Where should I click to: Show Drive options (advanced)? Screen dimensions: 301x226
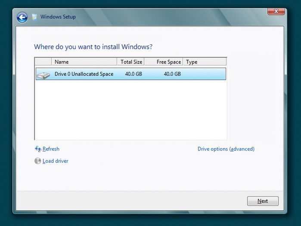pos(226,149)
